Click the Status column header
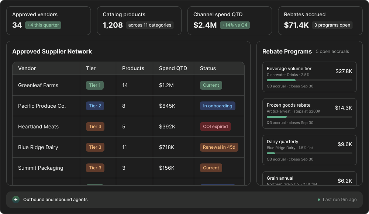 click(x=208, y=68)
